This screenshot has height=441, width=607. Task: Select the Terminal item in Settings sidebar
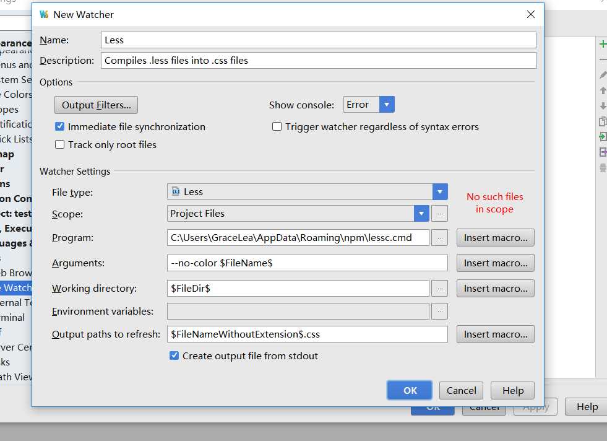click(12, 317)
